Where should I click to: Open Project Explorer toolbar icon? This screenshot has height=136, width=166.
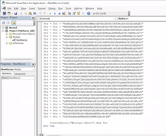[x=69, y=13]
